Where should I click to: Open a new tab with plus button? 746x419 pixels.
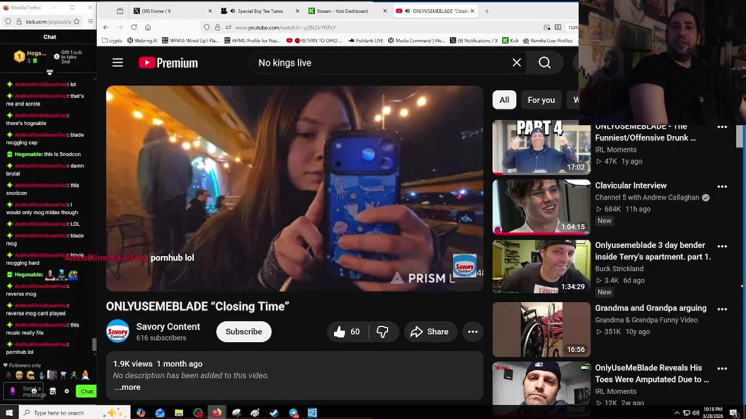pyautogui.click(x=487, y=11)
